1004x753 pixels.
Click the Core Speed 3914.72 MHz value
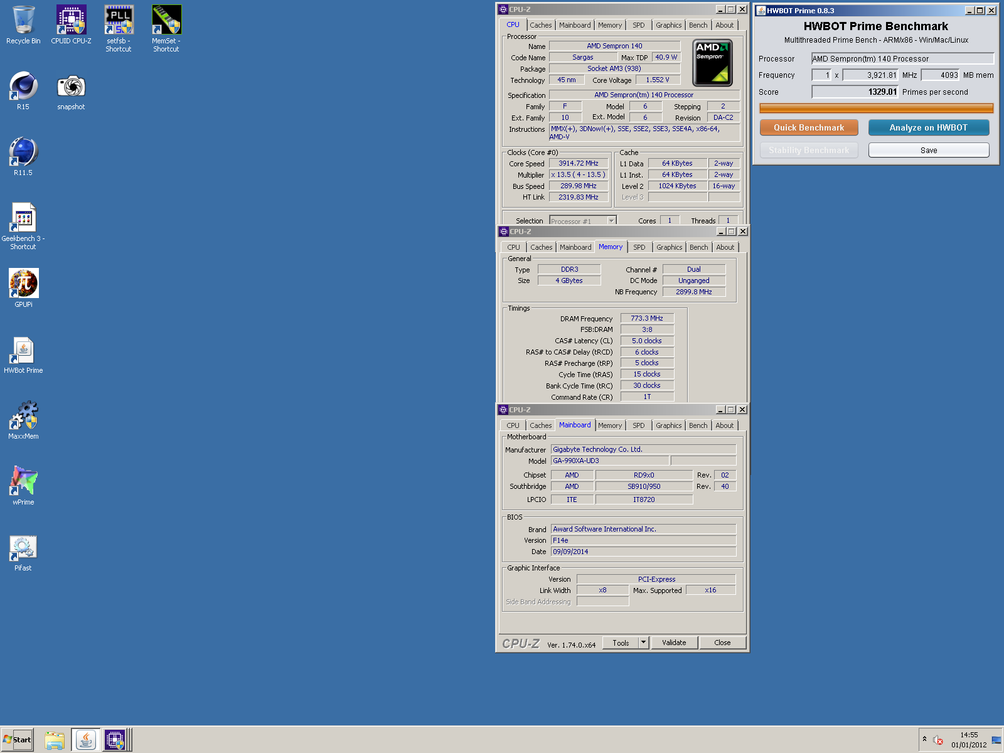579,163
